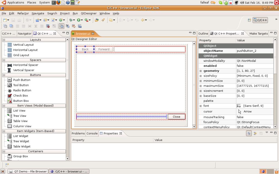Select the Vertical Layout widget icon
Viewport: 279px width, 174px height.
point(10,45)
